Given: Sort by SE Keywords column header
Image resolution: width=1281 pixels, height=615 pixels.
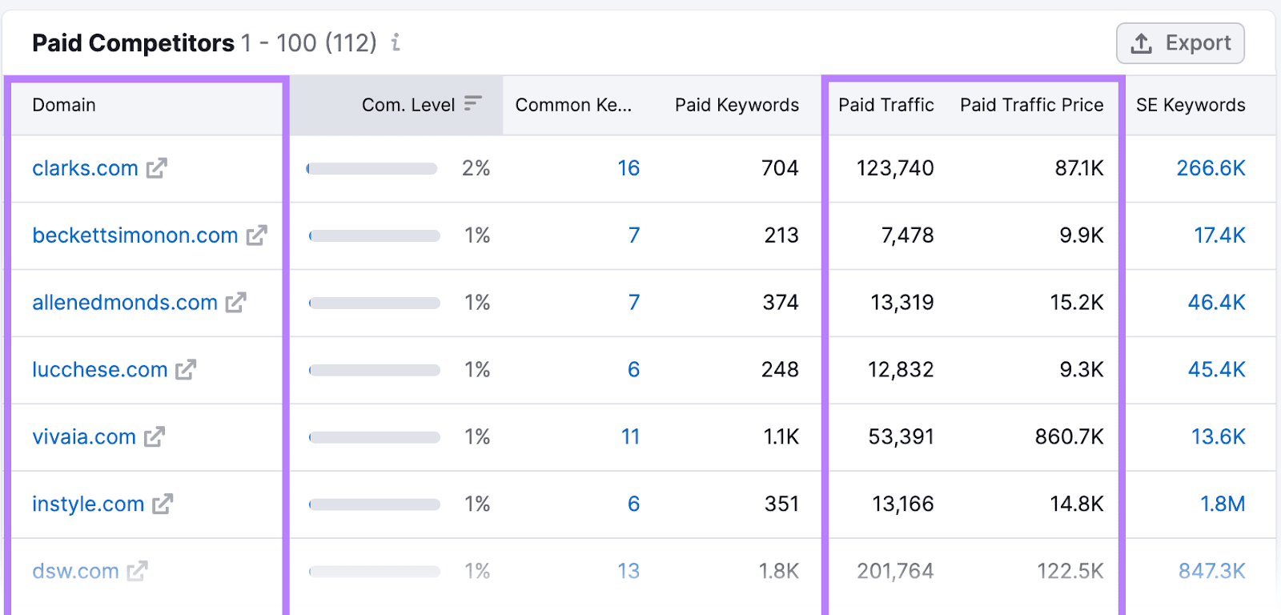Looking at the screenshot, I should pos(1191,105).
